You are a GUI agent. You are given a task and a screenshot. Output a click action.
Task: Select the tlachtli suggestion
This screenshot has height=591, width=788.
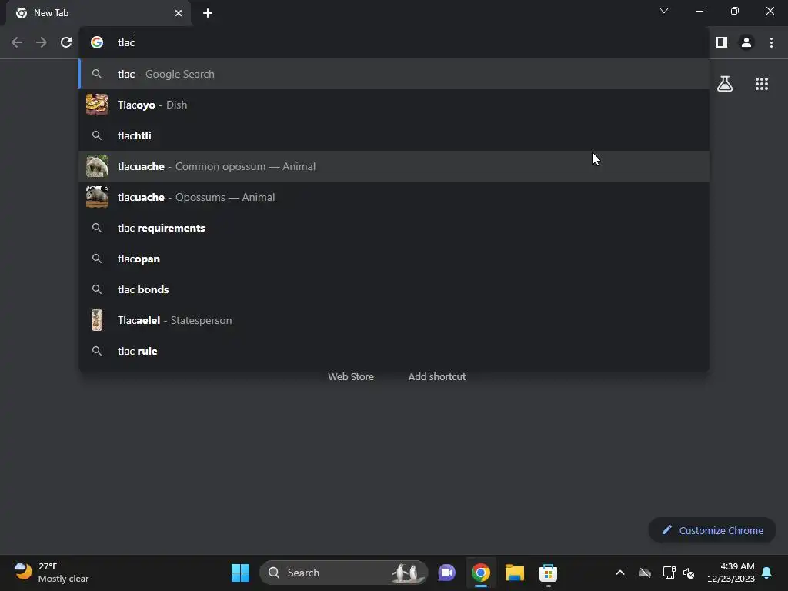[394, 135]
